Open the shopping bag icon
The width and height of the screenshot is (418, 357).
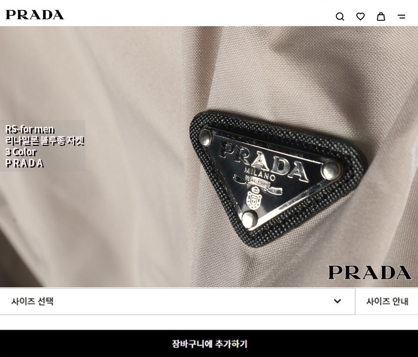pyautogui.click(x=381, y=16)
